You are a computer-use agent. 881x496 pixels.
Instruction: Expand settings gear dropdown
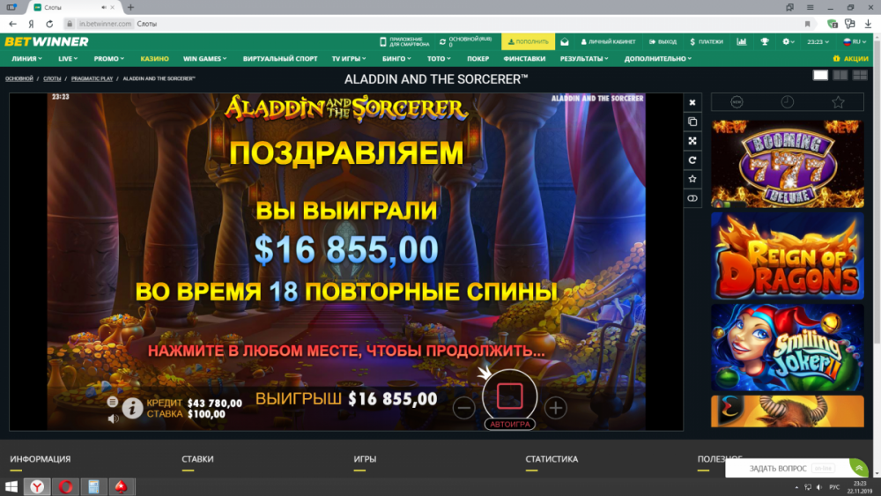pos(788,41)
